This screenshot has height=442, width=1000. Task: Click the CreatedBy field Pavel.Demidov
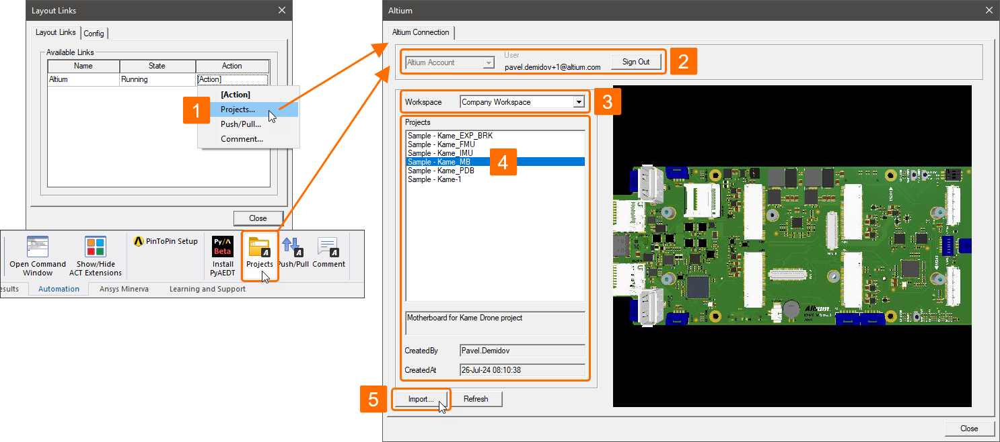[522, 351]
